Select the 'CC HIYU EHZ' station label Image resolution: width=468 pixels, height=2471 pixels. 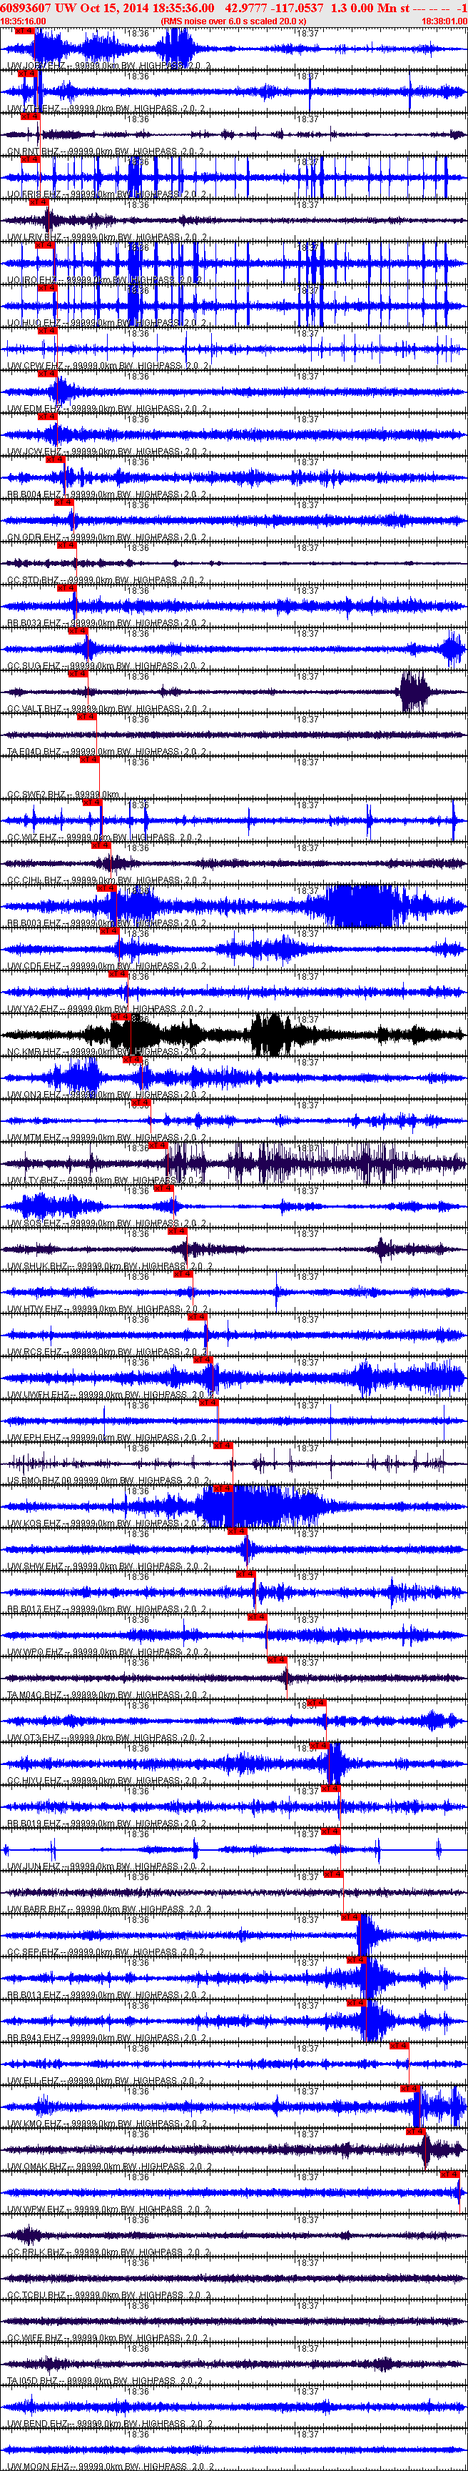(34, 1780)
